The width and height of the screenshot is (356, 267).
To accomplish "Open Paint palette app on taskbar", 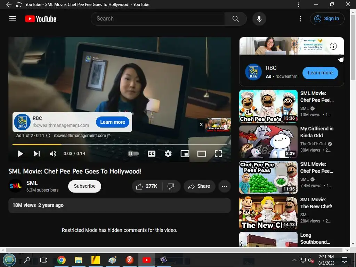I will (112, 260).
